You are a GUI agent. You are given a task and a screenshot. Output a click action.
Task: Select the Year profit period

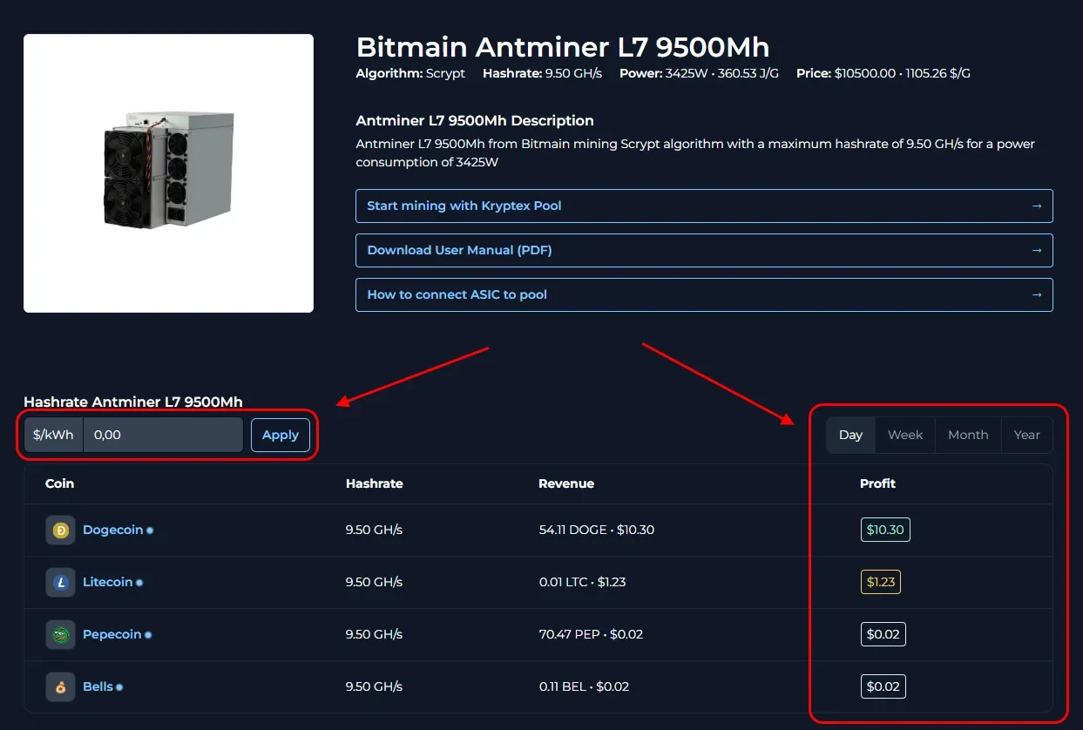pos(1026,435)
